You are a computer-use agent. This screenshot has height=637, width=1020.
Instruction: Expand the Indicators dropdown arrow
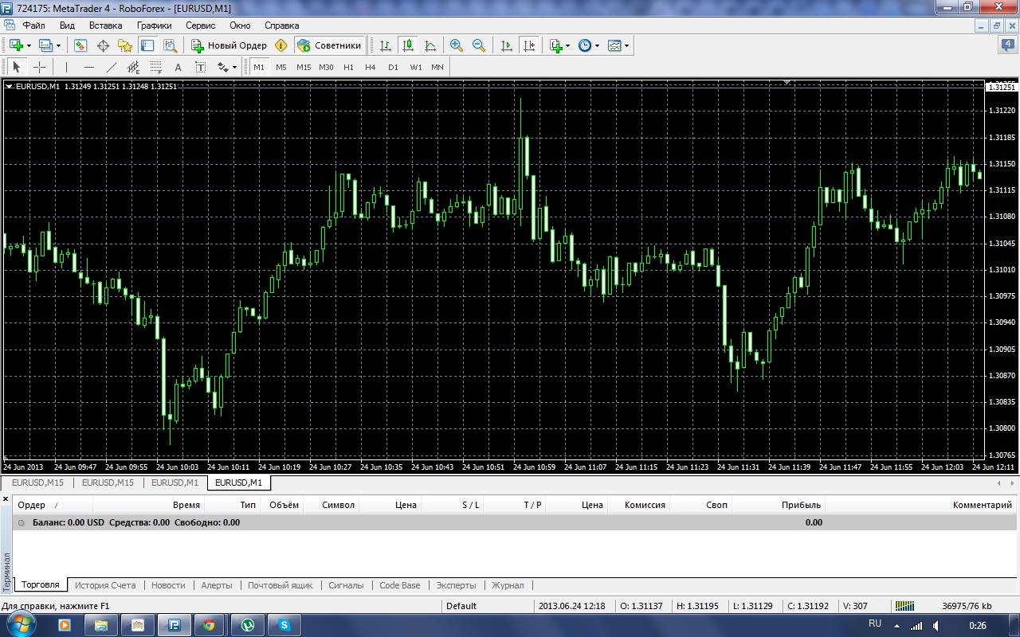(568, 45)
